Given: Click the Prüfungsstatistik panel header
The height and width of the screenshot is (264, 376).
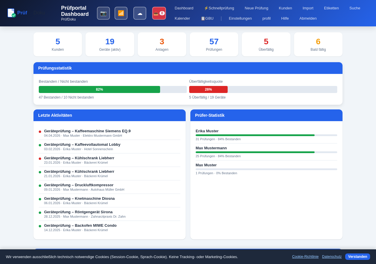Looking at the screenshot, I should click(x=188, y=68).
